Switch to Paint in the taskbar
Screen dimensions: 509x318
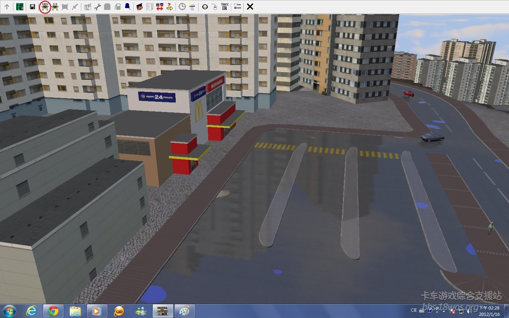pos(185,311)
